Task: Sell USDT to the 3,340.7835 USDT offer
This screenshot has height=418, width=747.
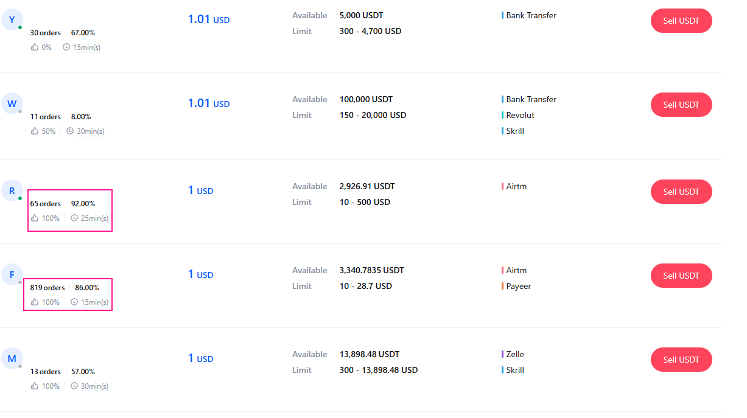Action: 681,276
